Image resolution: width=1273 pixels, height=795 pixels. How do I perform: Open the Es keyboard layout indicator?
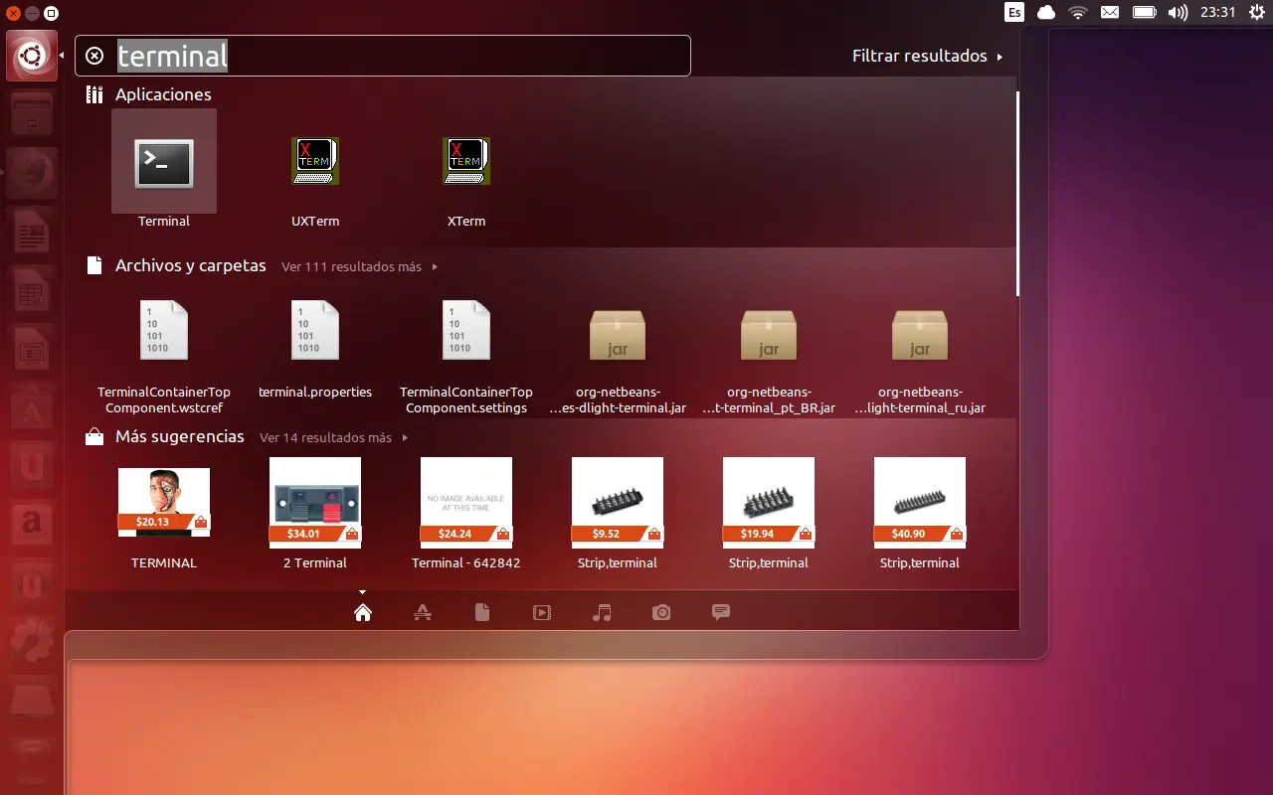click(1014, 12)
